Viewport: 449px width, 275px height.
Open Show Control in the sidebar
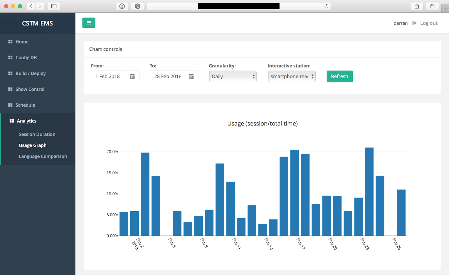[30, 89]
